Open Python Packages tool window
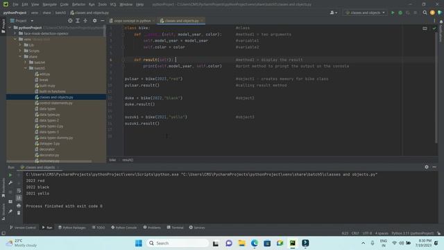Screen dimensions: 444x250 (x=72, y=227)
